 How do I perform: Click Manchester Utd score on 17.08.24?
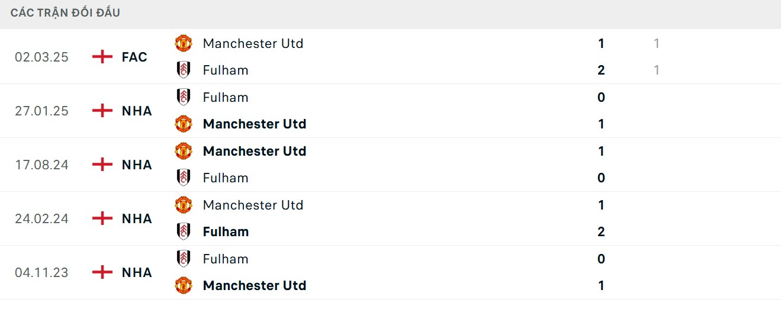click(601, 151)
